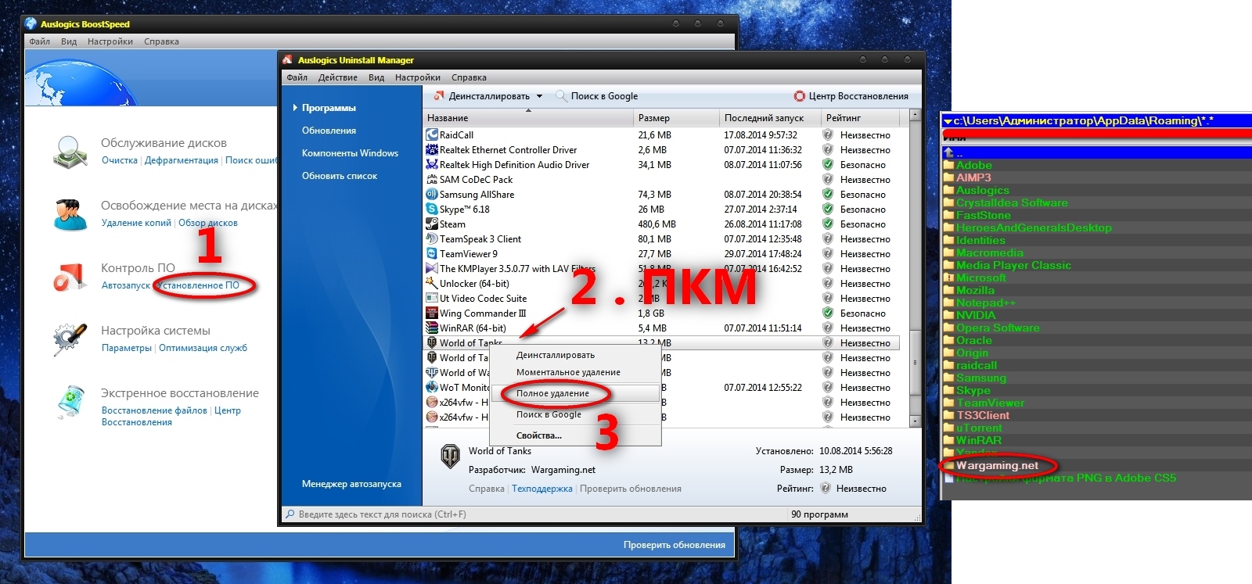
Task: Click the Wargaming.net folder icon
Action: [949, 465]
